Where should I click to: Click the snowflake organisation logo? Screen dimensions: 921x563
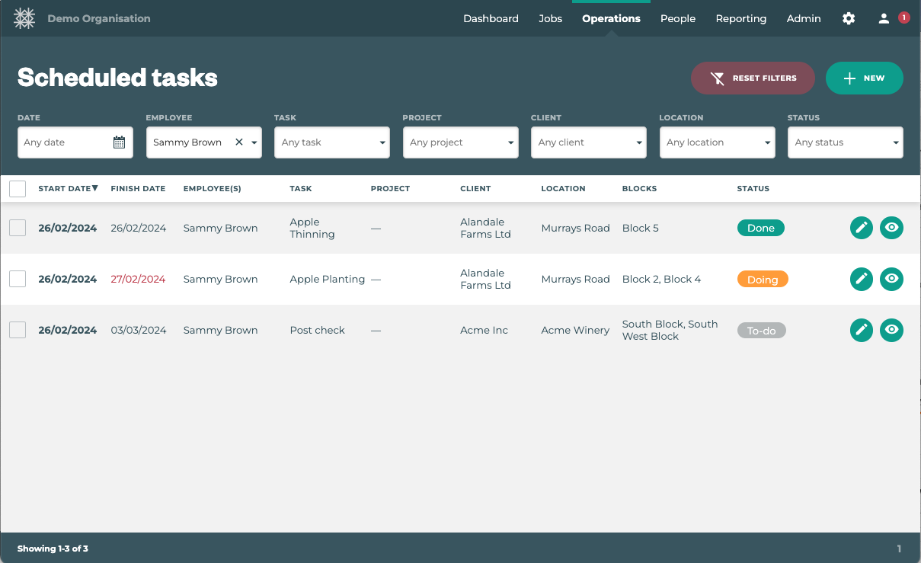24,18
